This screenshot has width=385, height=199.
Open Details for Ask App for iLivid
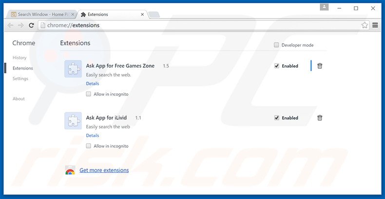(x=93, y=136)
